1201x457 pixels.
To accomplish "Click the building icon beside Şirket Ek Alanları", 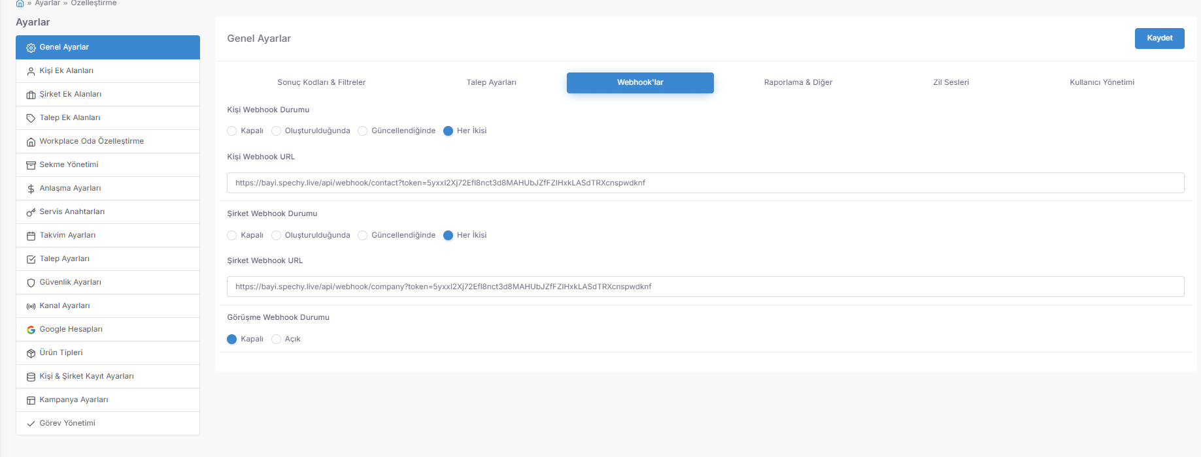I will pyautogui.click(x=31, y=95).
